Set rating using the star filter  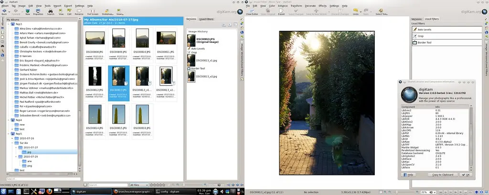pyautogui.click(x=161, y=185)
